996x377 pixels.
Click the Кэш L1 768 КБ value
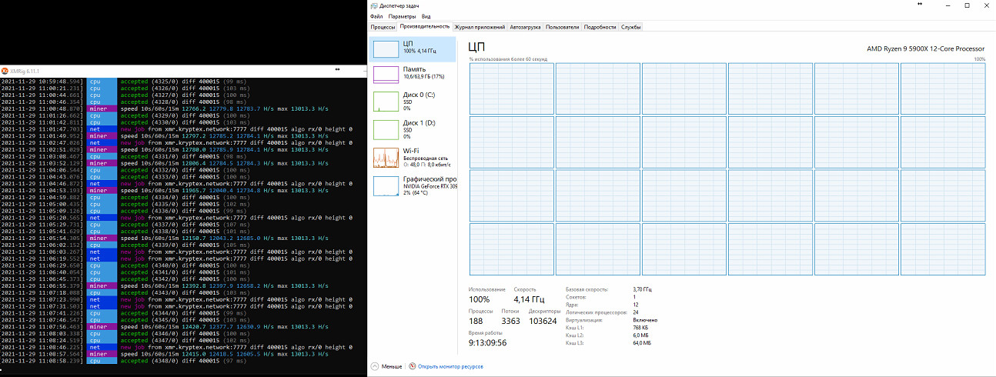641,328
